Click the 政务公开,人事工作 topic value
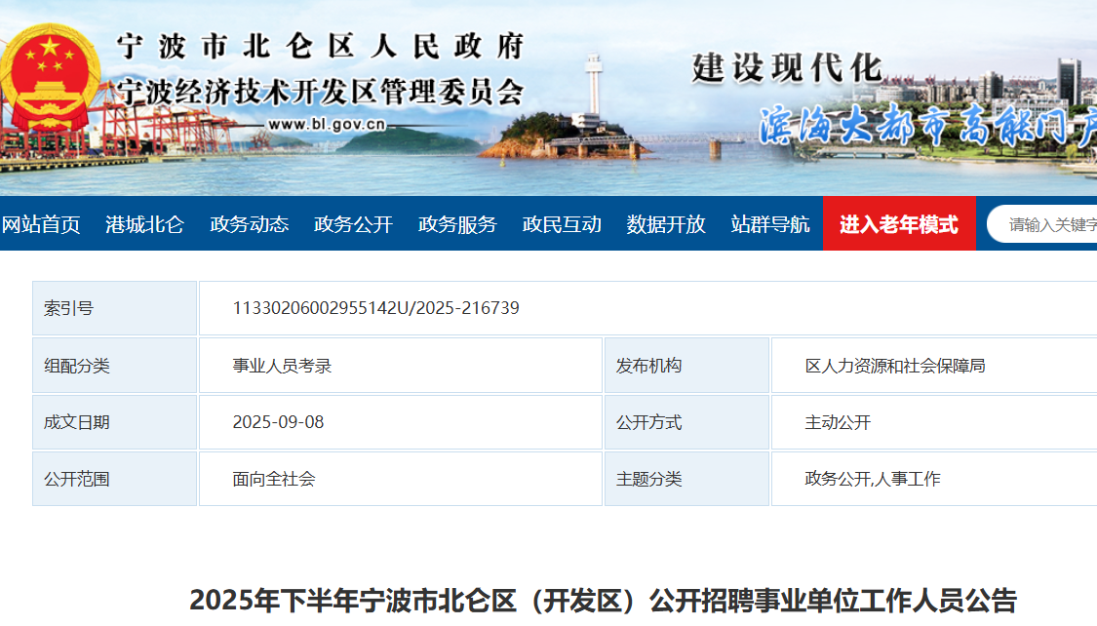 [872, 479]
